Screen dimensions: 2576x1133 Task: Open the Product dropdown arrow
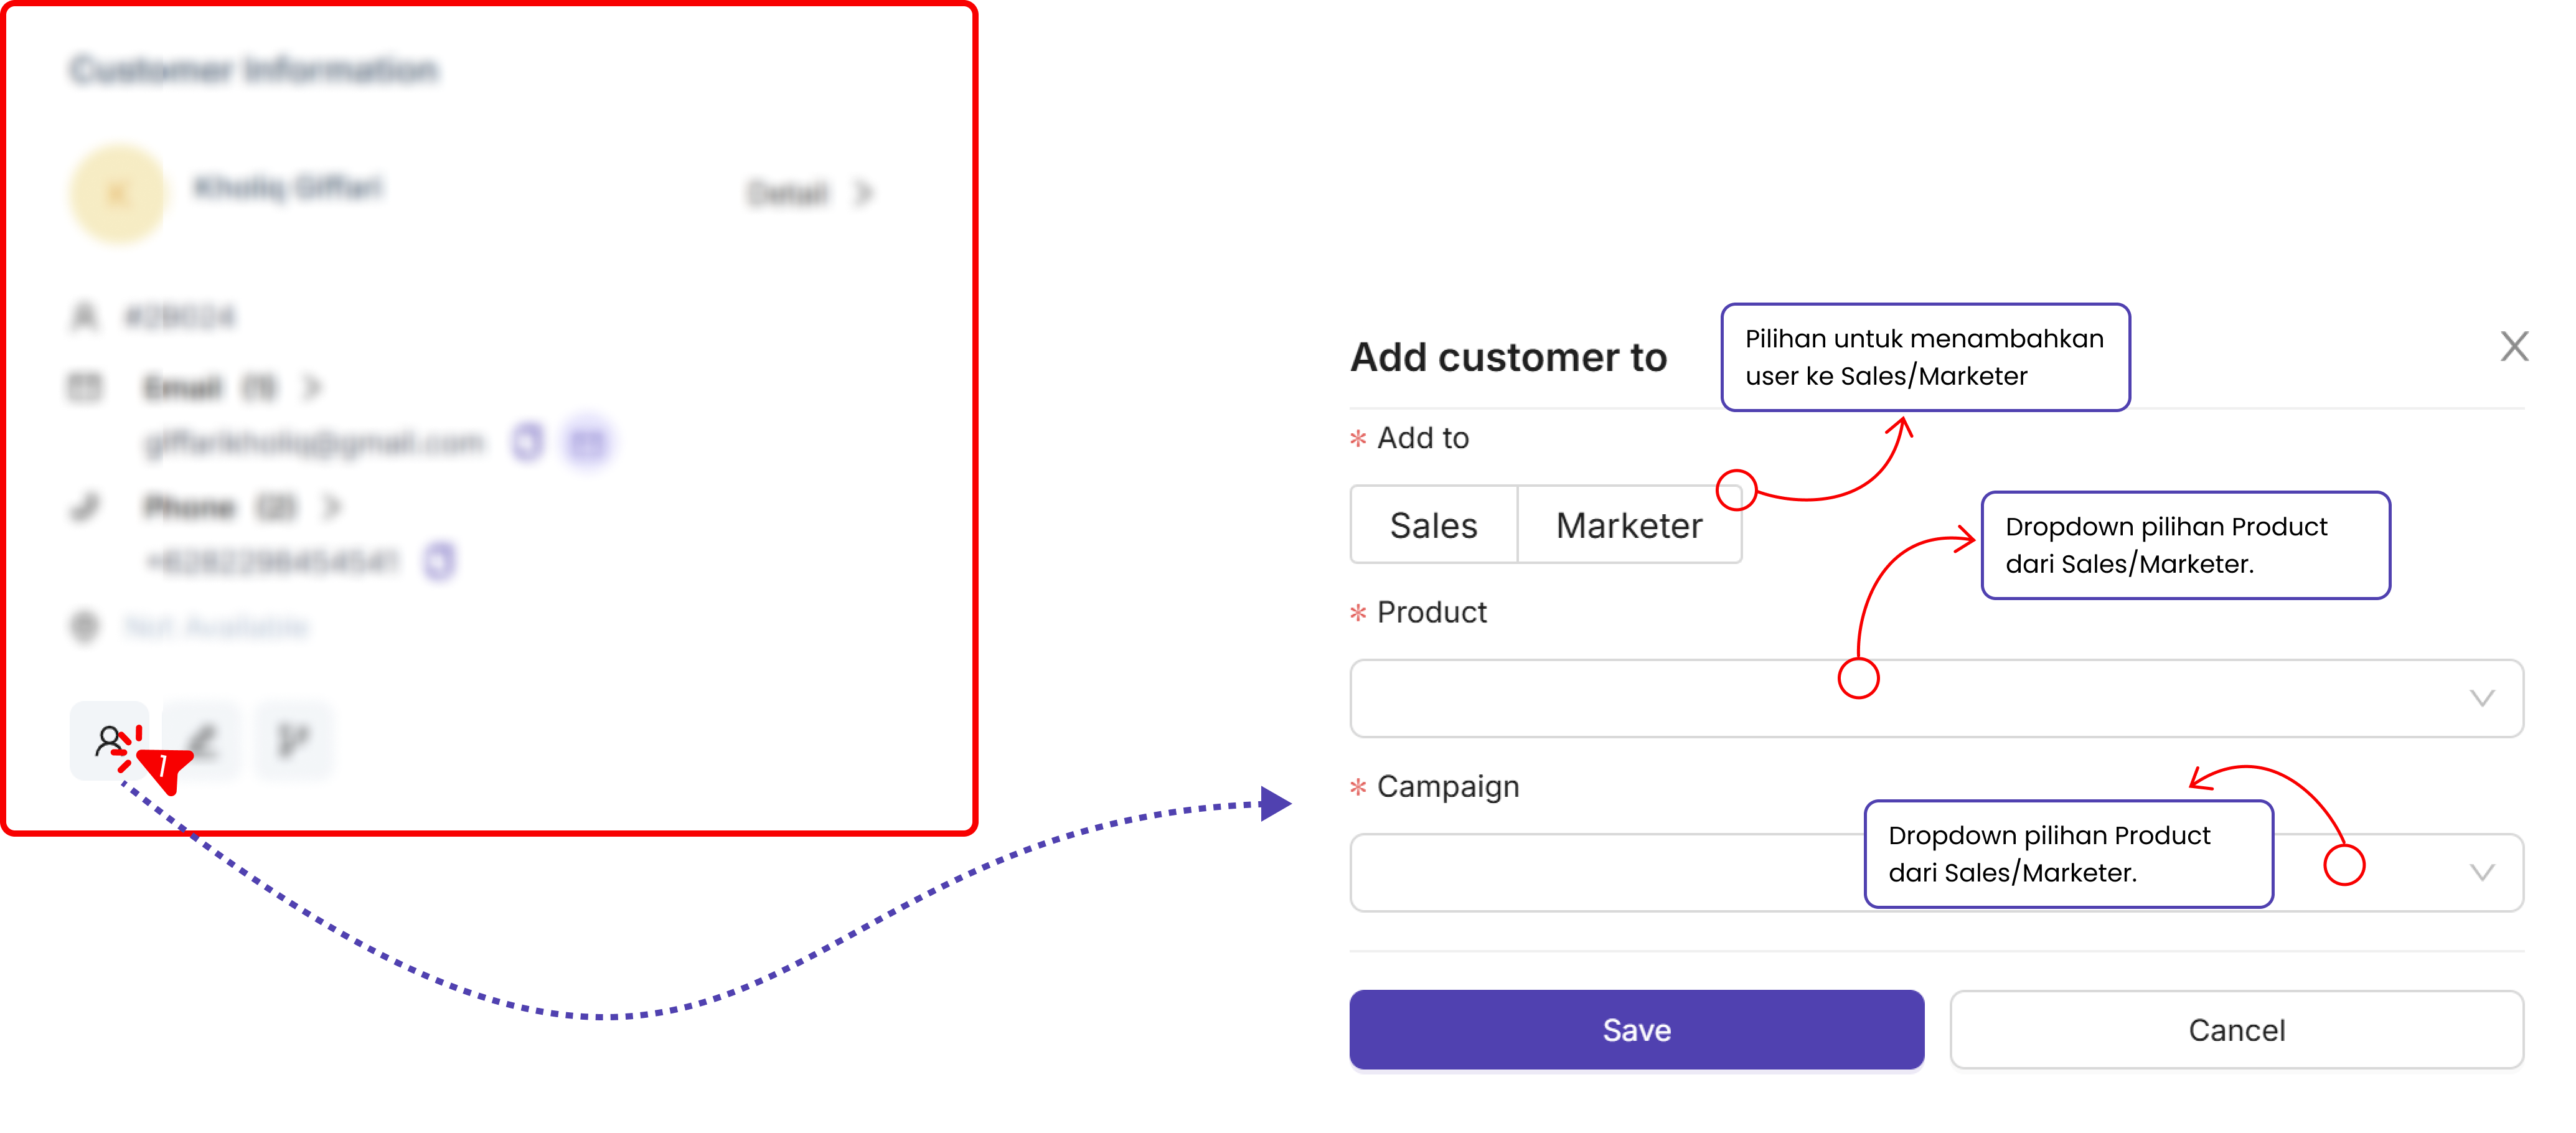pyautogui.click(x=2481, y=698)
